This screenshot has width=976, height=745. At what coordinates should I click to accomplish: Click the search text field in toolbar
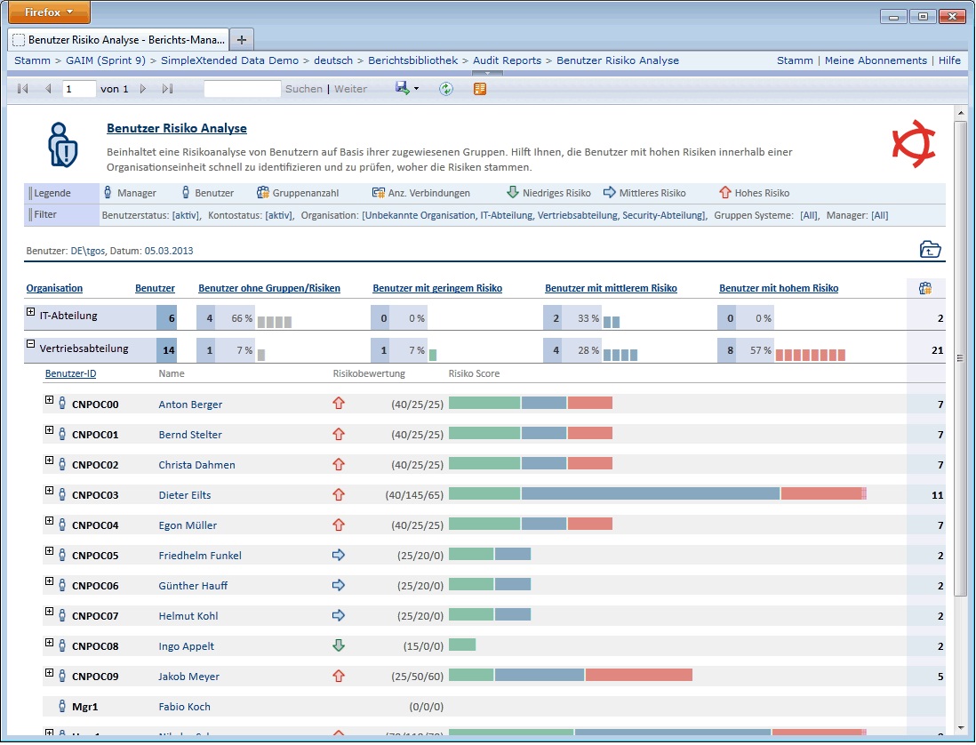242,89
